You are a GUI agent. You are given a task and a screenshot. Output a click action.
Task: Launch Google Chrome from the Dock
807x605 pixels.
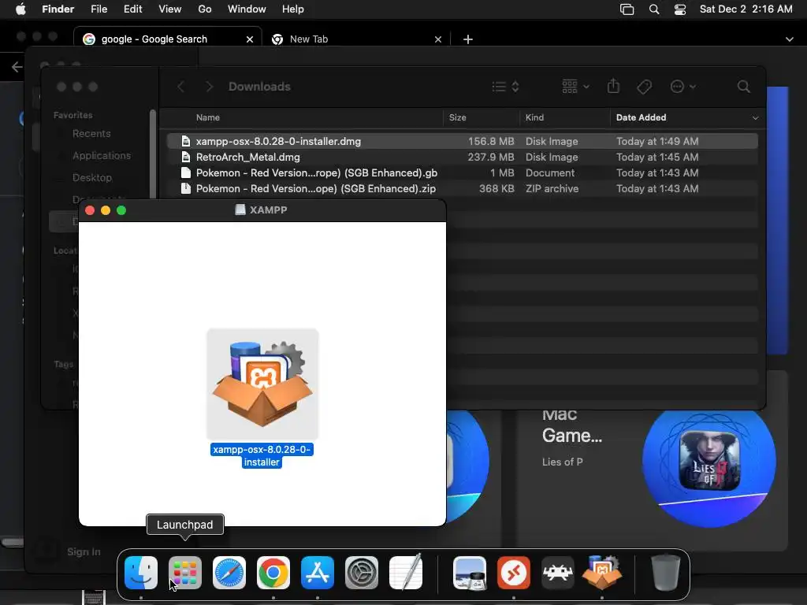(273, 573)
